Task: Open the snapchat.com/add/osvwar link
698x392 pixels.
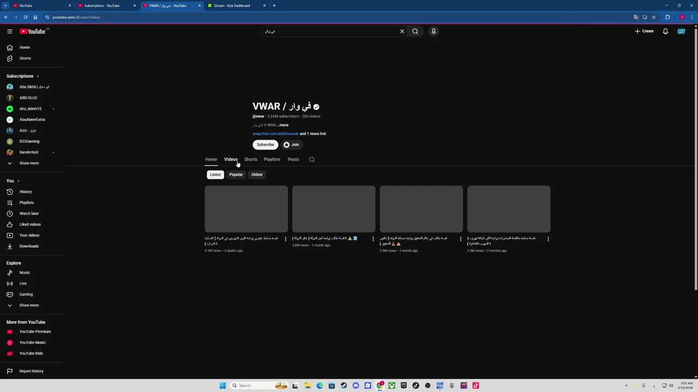Action: (x=275, y=134)
